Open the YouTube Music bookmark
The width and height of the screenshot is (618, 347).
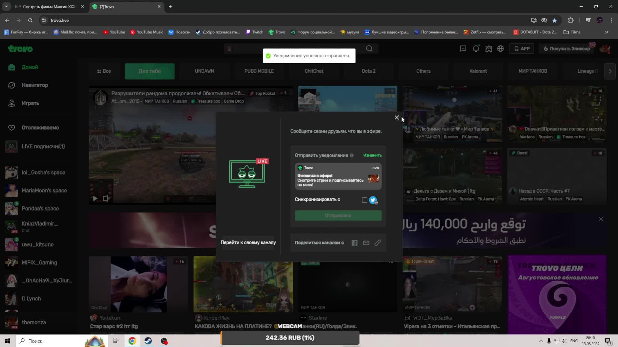147,32
